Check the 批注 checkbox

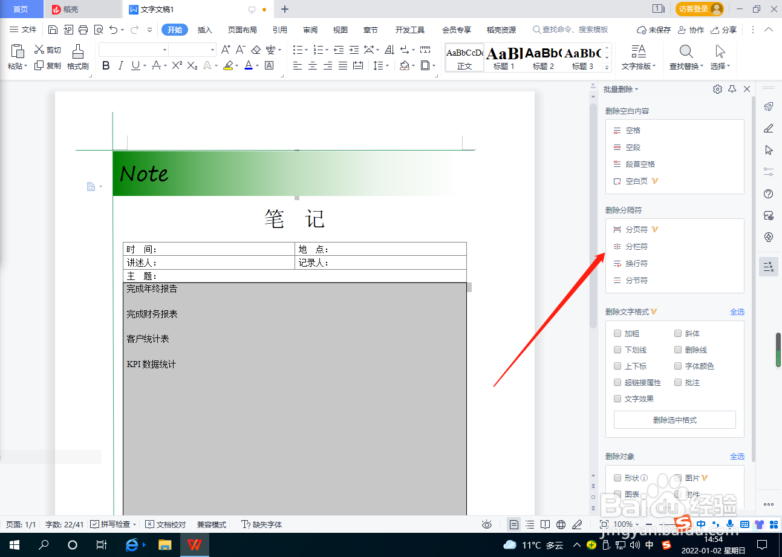(678, 382)
